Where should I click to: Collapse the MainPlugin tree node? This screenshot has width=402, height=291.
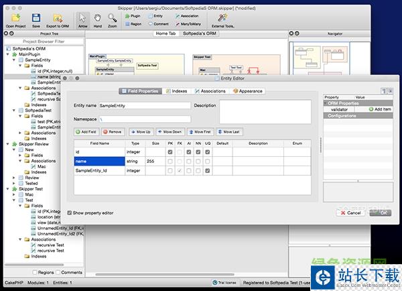(9, 54)
